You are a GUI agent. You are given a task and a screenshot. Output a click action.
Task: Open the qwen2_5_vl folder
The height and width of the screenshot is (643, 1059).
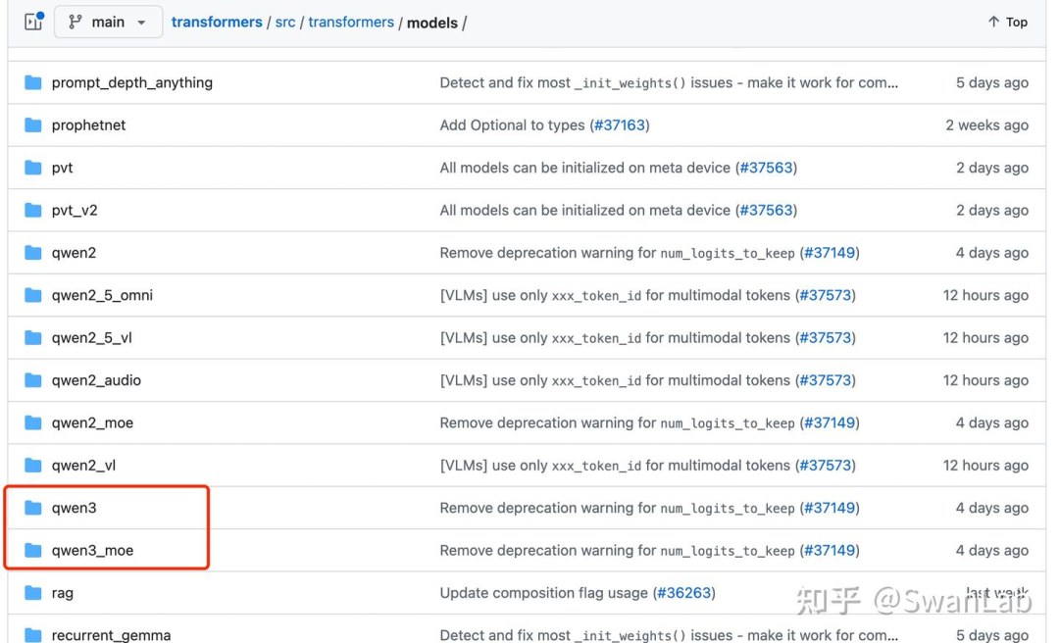(x=92, y=338)
